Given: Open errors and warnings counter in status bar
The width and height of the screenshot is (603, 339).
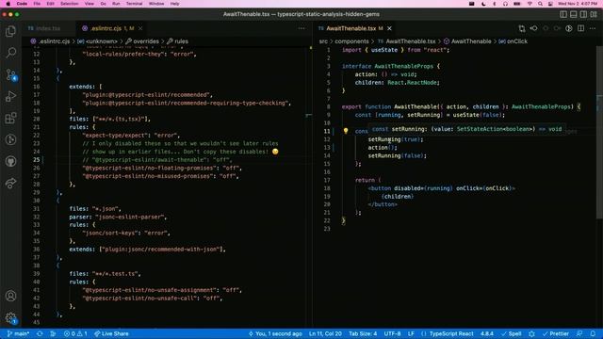Looking at the screenshot, I should pos(75,333).
